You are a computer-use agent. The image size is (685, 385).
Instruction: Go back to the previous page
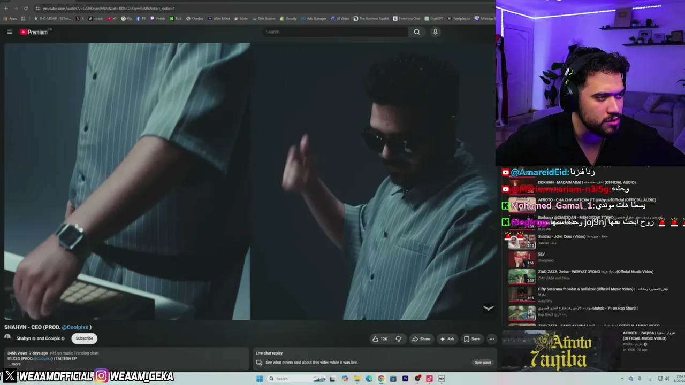(5, 9)
